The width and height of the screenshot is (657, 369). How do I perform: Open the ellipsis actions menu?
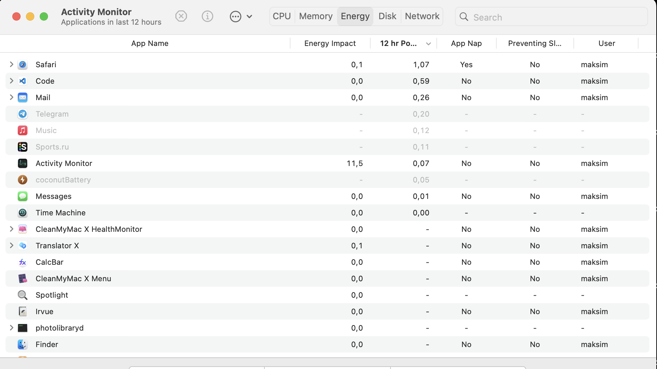[x=241, y=16]
